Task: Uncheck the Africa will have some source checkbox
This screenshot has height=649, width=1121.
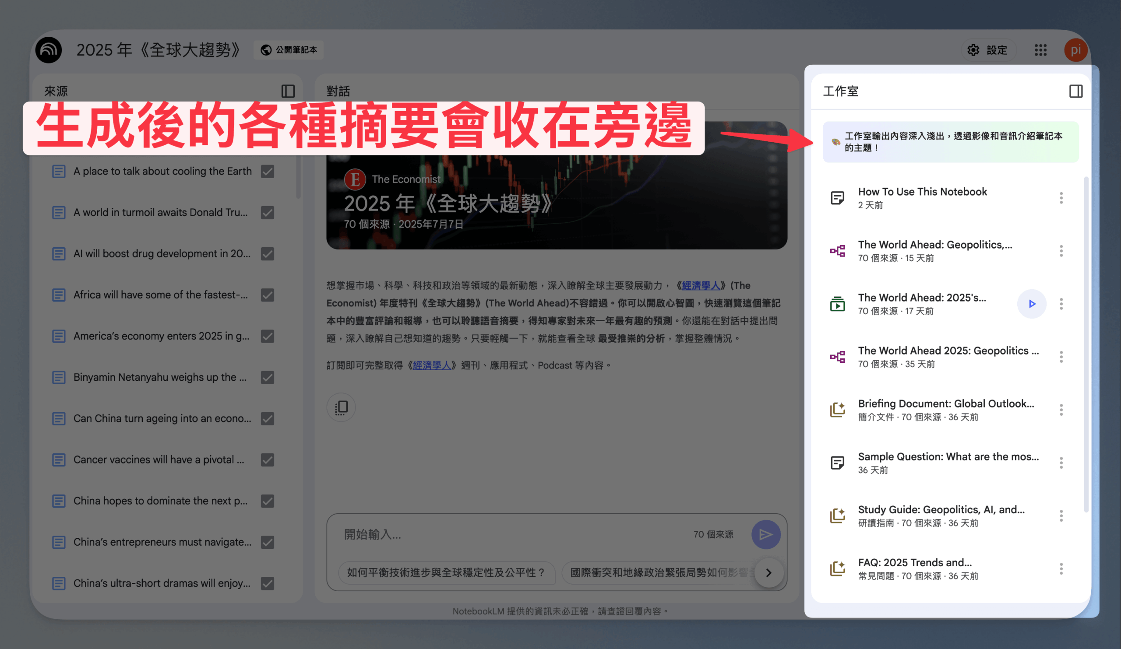Action: click(268, 295)
